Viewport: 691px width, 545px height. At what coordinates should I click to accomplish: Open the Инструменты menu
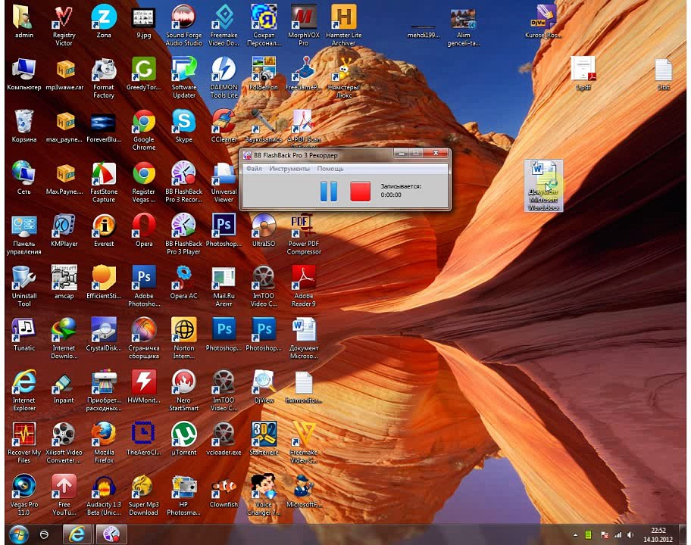pos(289,169)
